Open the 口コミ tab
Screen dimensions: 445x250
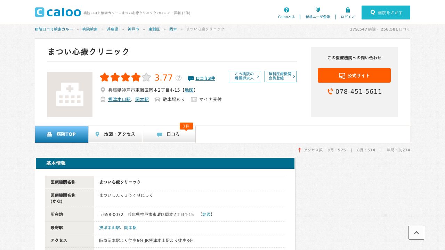click(169, 134)
